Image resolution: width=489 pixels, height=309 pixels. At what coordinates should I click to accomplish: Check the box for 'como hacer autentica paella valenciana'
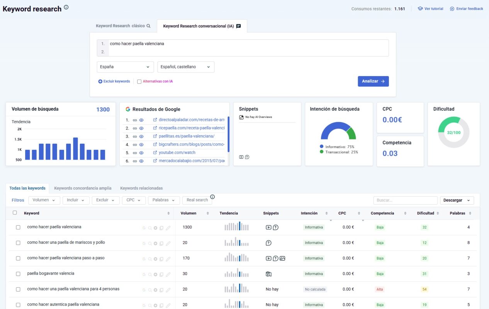(18, 305)
